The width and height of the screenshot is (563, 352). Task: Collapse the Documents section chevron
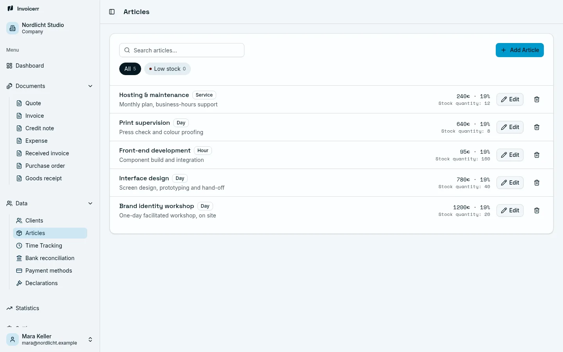(90, 86)
